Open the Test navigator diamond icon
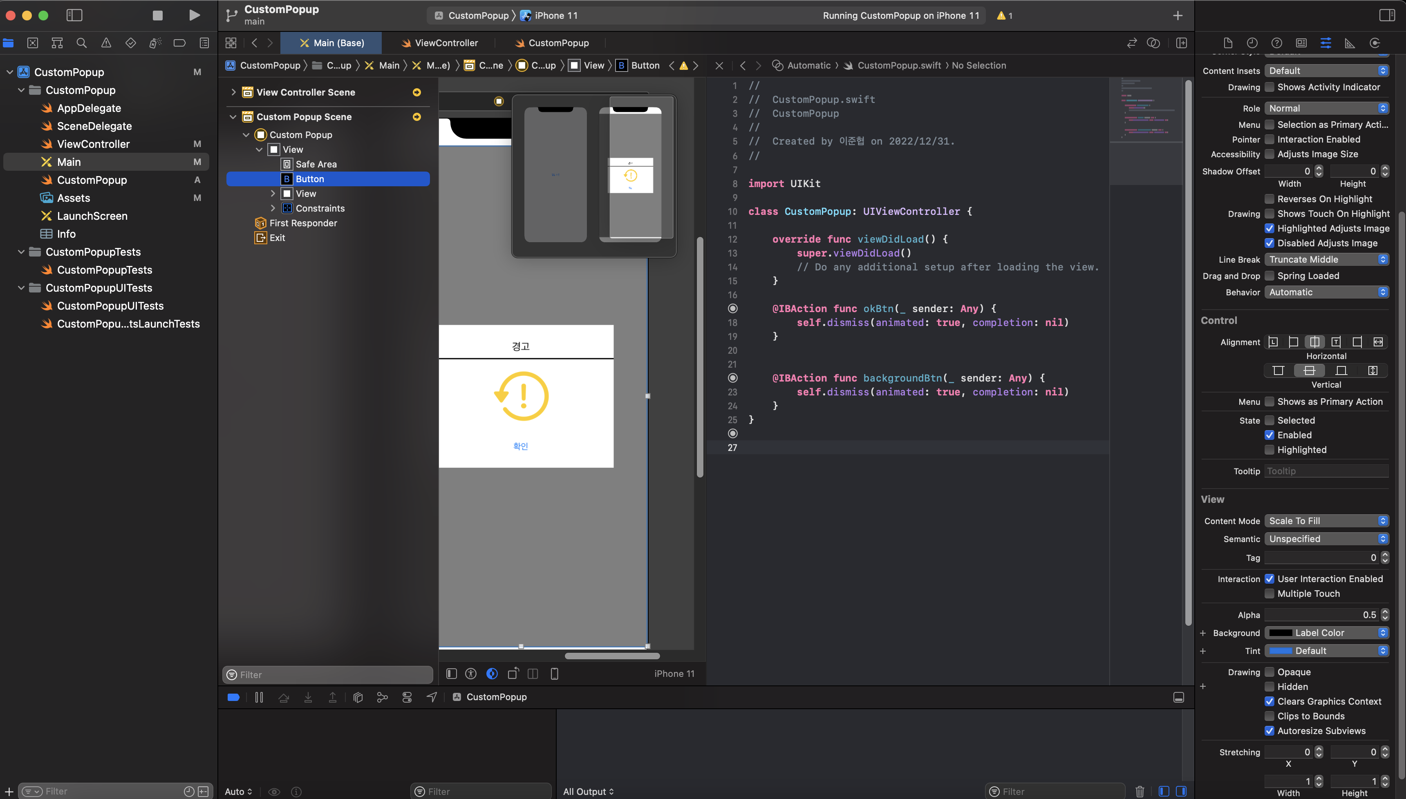 pos(131,43)
